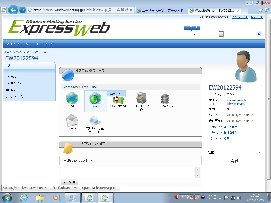Open ナレッジベース in the account menu
Image resolution: width=271 pixels, height=203 pixels.
pyautogui.click(x=14, y=96)
